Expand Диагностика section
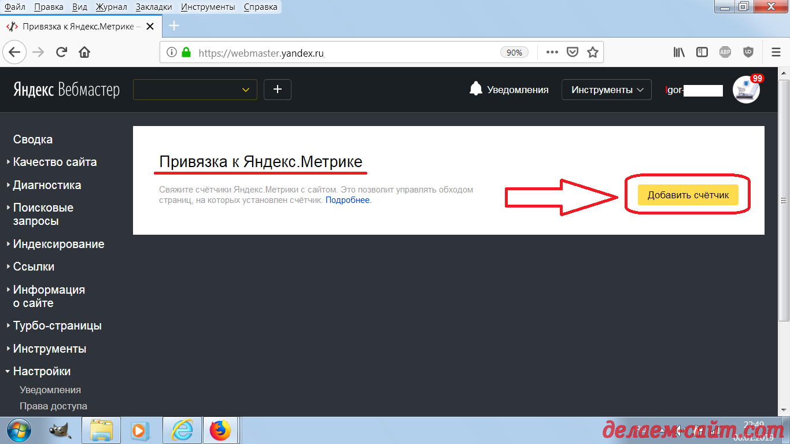 pos(47,185)
